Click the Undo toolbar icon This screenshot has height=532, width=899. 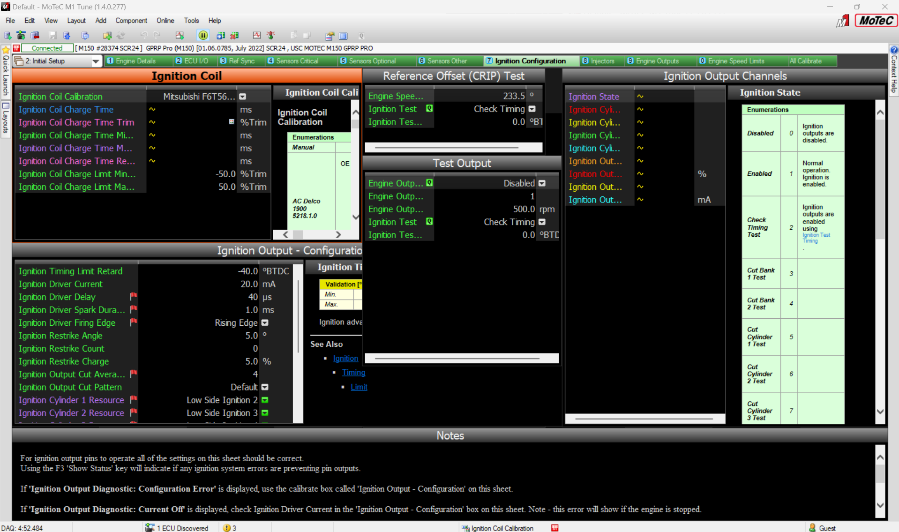(x=143, y=35)
